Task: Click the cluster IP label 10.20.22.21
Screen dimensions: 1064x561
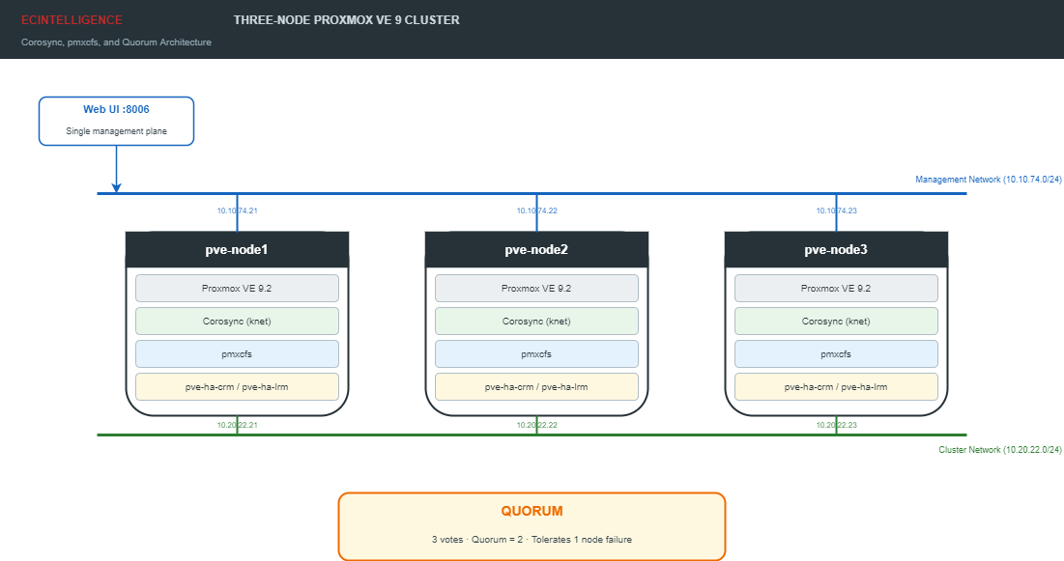Action: click(x=237, y=425)
